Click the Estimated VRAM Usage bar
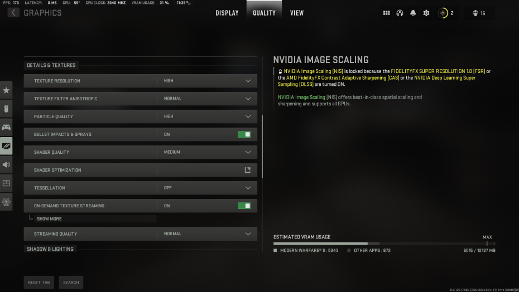The image size is (519, 292). 384,244
